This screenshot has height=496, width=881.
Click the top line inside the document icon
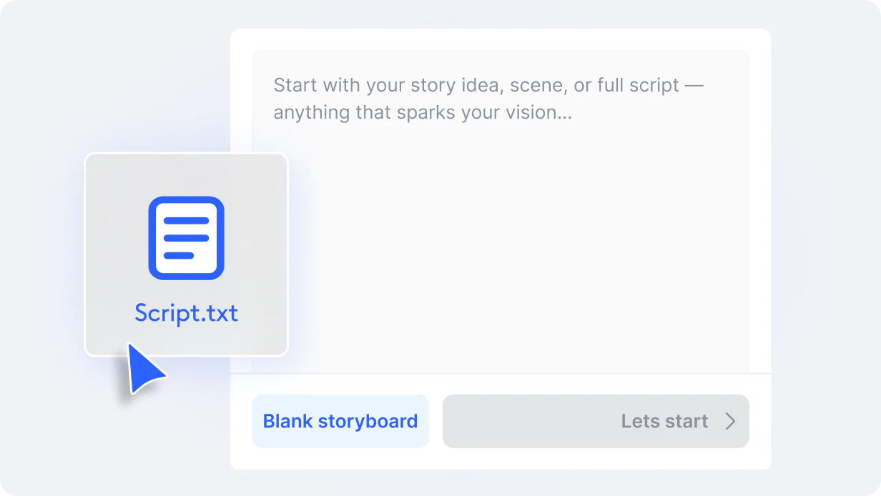tap(186, 222)
